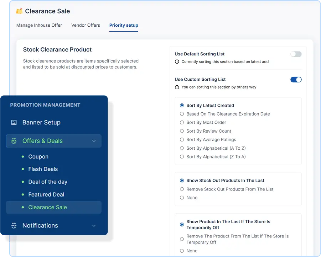321x257 pixels.
Task: Choose None under temporarily off store options
Action: pyautogui.click(x=182, y=251)
